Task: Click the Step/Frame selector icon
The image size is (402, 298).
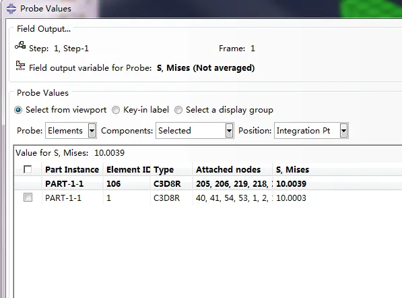Action: point(20,46)
